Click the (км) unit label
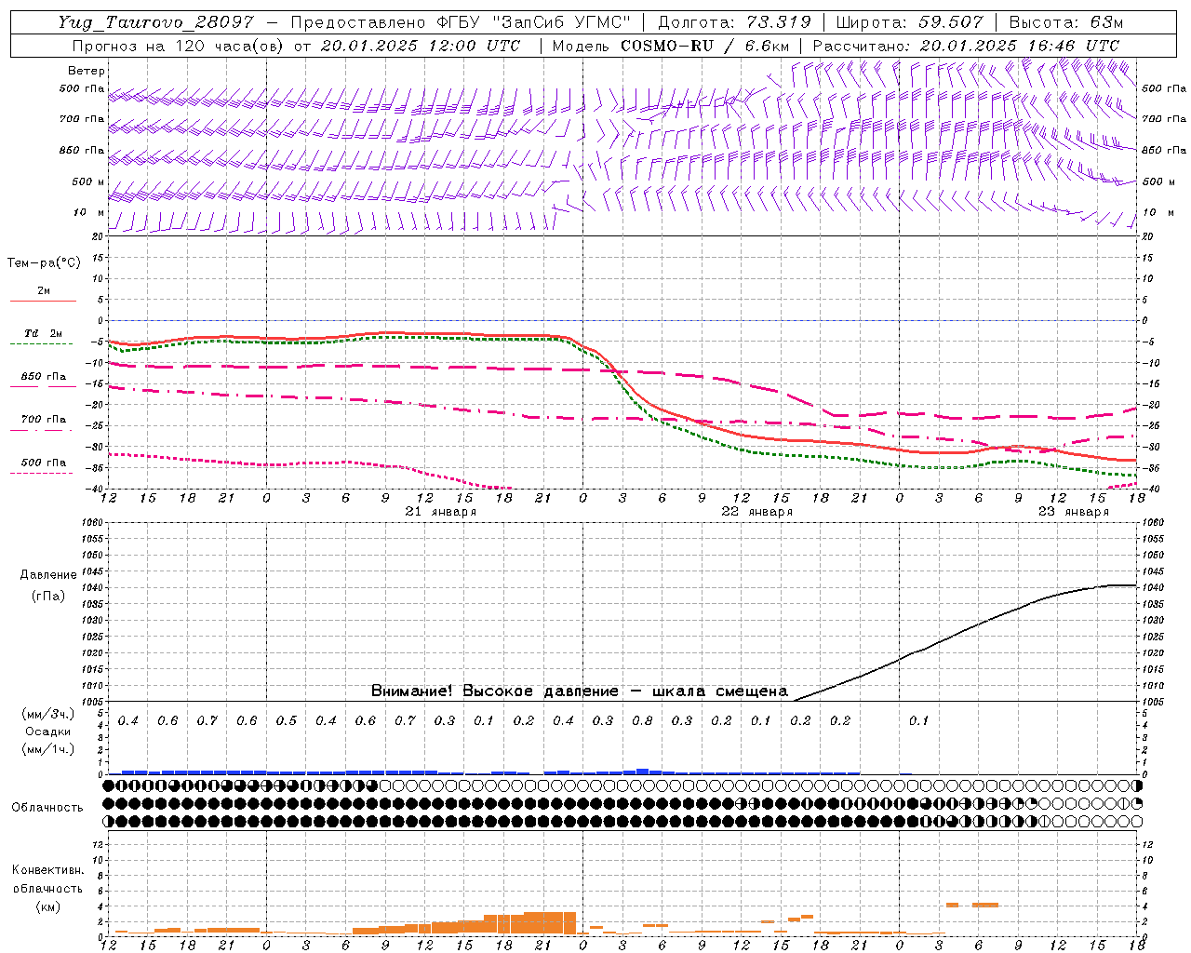This screenshot has height=953, width=1191. click(x=47, y=906)
